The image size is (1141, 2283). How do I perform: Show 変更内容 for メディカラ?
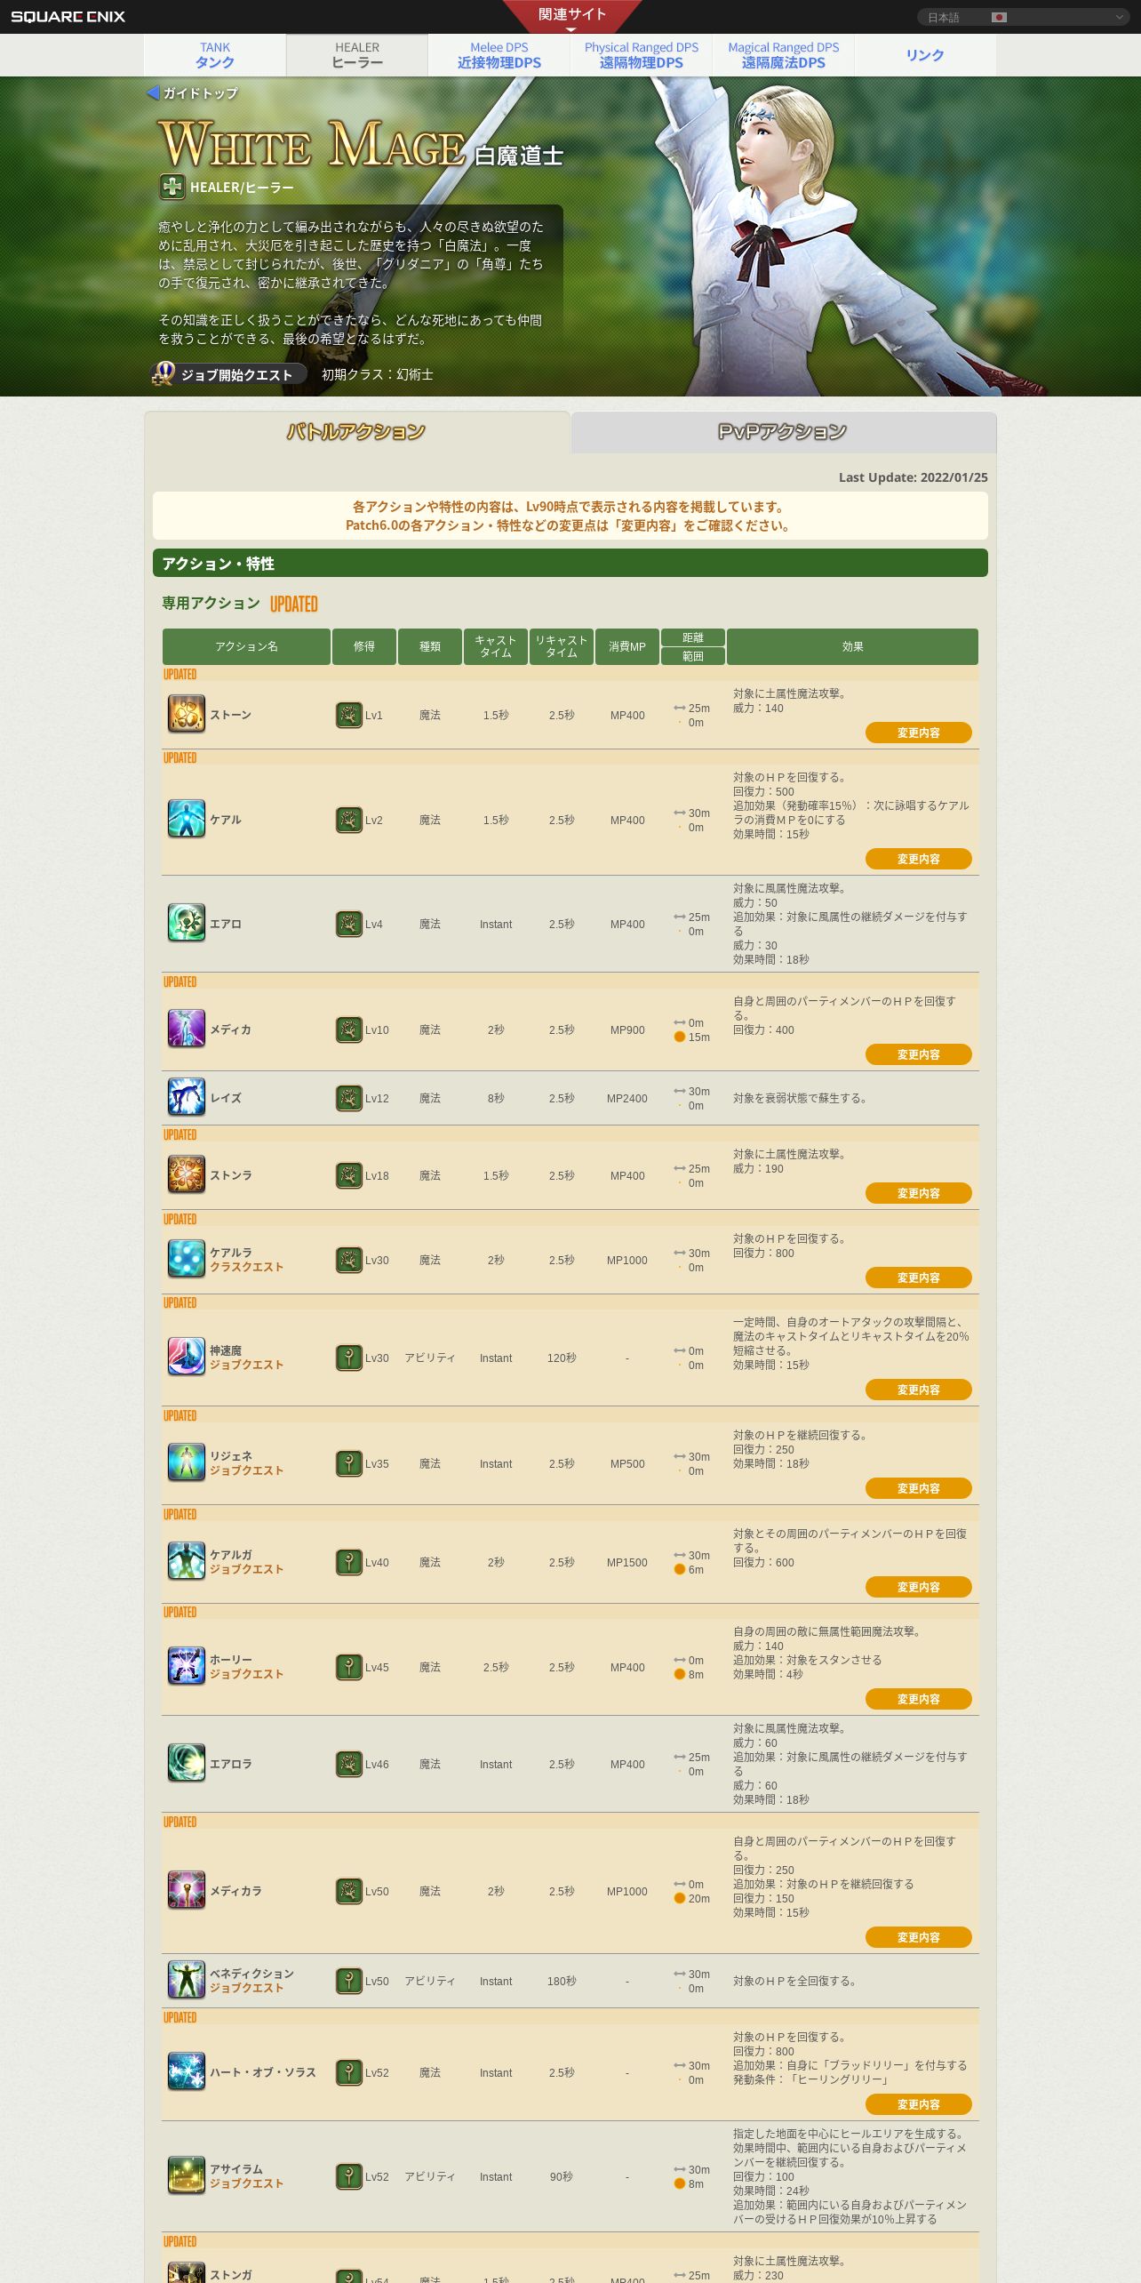point(919,1937)
